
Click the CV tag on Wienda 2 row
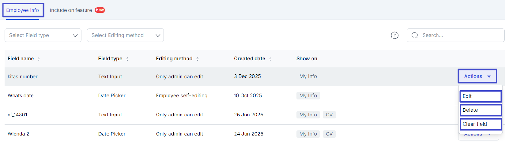pos(329,134)
